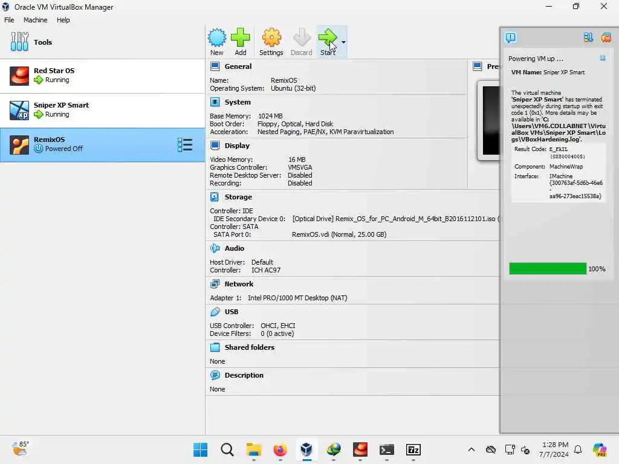
Task: Open the Machine menu
Action: click(35, 20)
